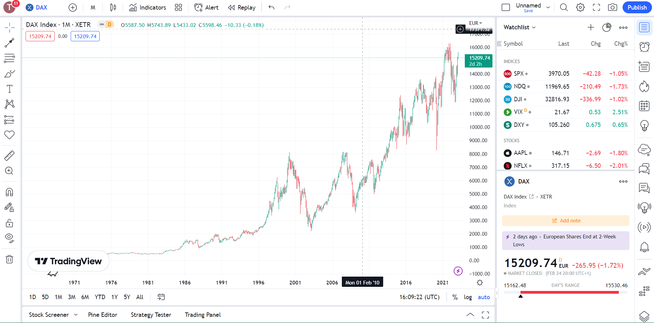Start bar Replay mode
The height and width of the screenshot is (323, 654).
click(242, 8)
